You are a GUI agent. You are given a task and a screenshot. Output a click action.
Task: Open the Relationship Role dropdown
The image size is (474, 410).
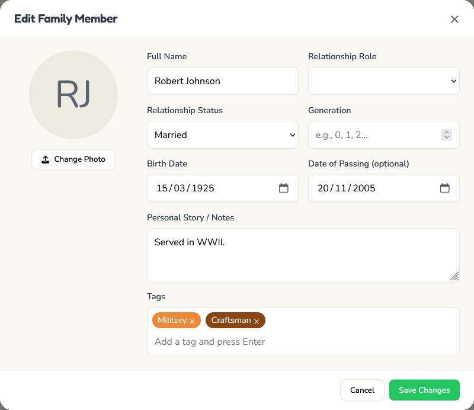click(383, 81)
